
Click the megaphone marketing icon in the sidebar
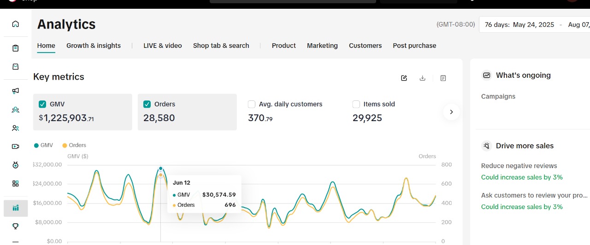[16, 91]
